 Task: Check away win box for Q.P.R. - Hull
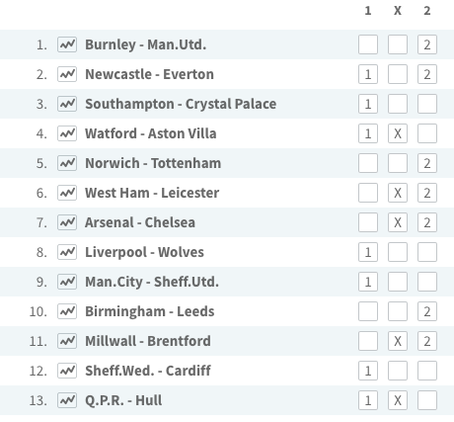point(427,400)
